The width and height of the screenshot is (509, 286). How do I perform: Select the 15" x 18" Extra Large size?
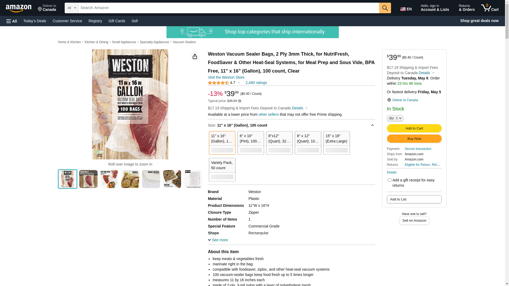pos(336,143)
